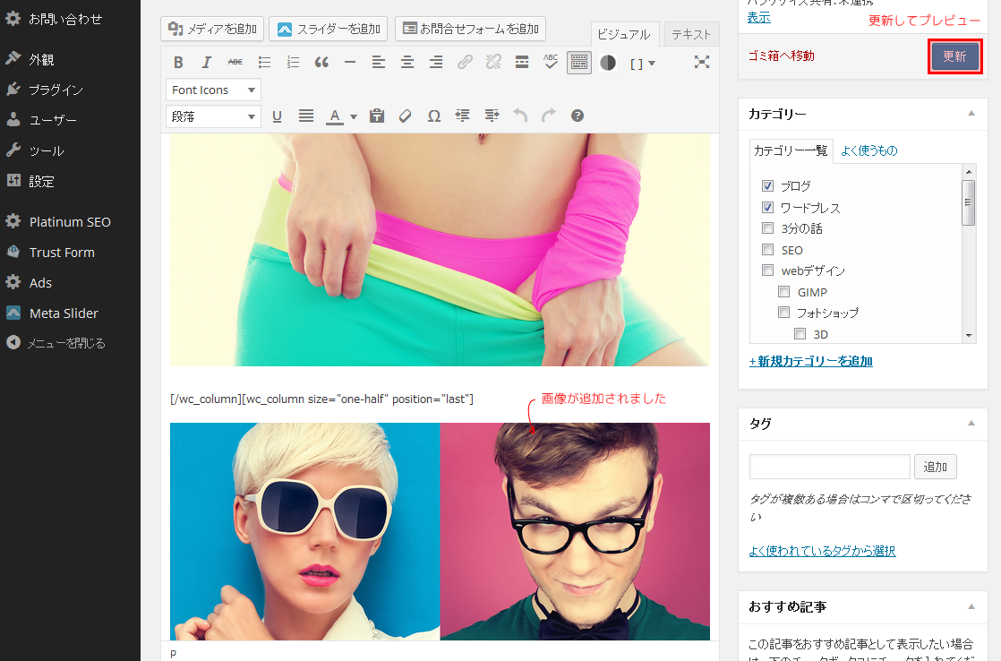Viewport: 1001px width, 661px height.
Task: Insert special character with omega icon
Action: pos(434,116)
